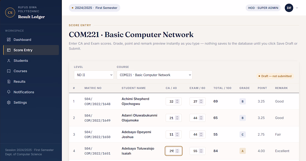Click grade C badge for Adebayo Opeyemi

pyautogui.click(x=243, y=134)
